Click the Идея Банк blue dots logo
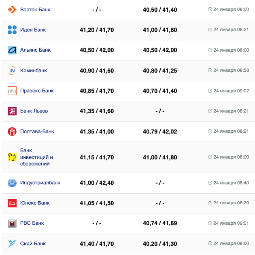The width and height of the screenshot is (255, 255). (x=12, y=30)
